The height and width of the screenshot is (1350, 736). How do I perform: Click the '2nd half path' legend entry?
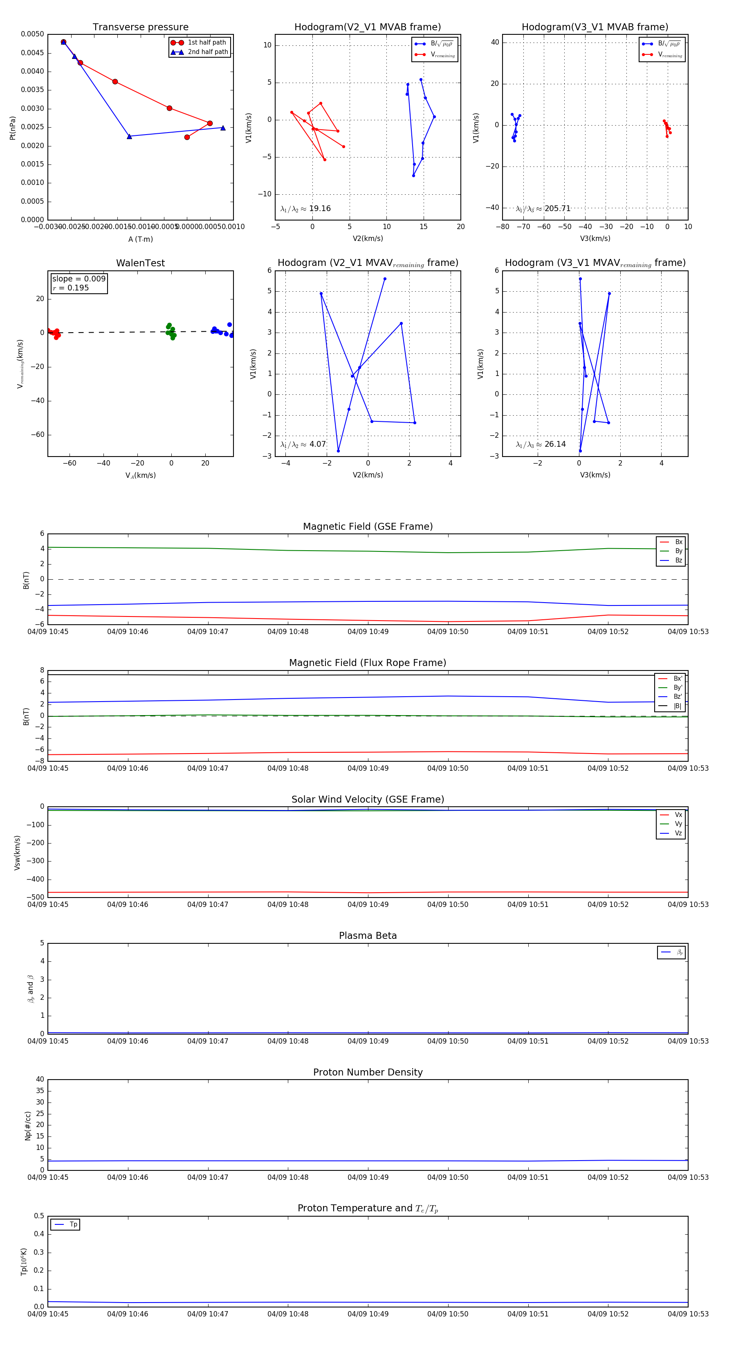pos(200,52)
